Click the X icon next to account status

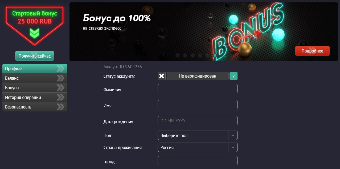(x=161, y=76)
